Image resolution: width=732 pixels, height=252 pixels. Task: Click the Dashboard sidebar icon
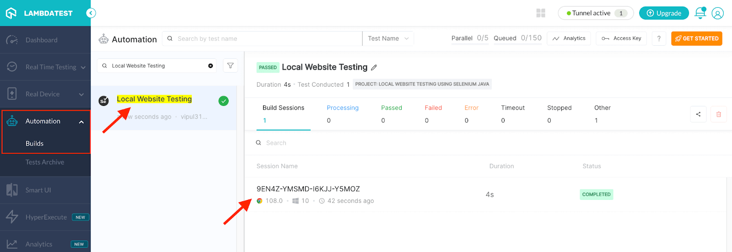(x=12, y=40)
